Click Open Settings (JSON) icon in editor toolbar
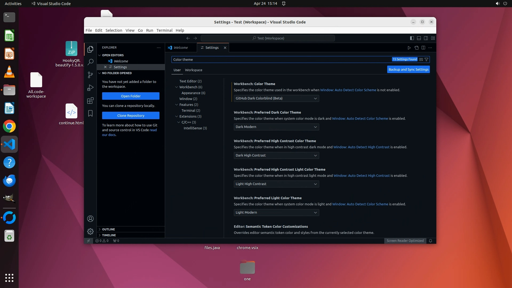 coord(416,48)
